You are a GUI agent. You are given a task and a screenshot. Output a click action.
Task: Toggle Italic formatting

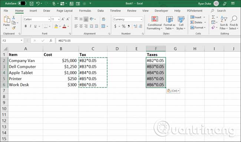30,26
